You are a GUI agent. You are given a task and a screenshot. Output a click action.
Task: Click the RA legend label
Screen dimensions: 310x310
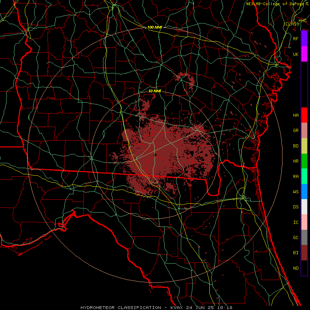click(x=296, y=177)
